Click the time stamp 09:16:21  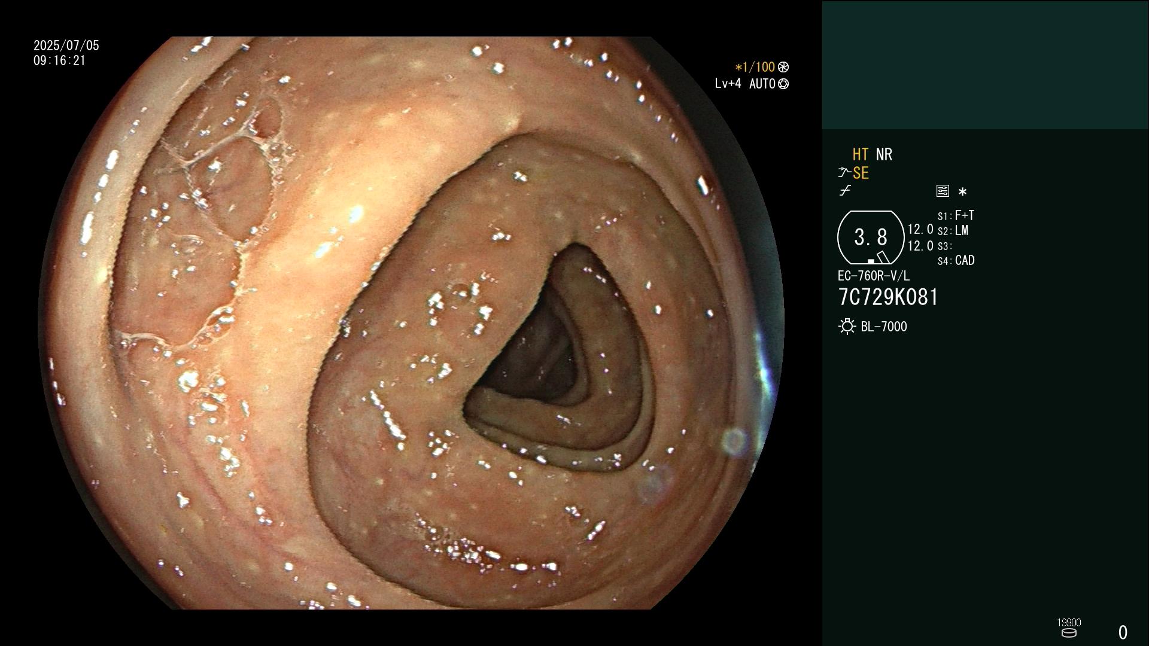[x=60, y=61]
